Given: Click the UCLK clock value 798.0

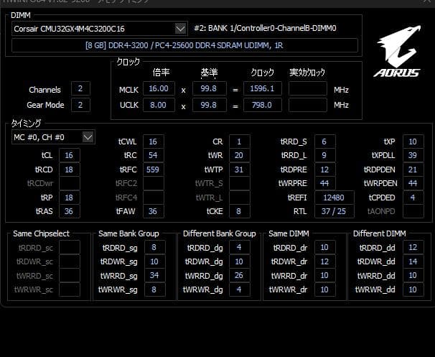Looking at the screenshot, I should 263,105.
